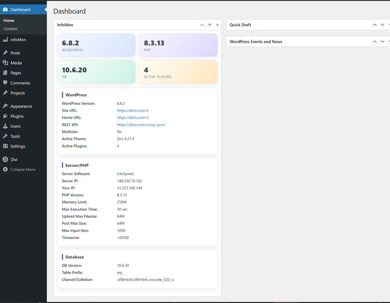Toggle InfoMon panel collapse triangle
The width and height of the screenshot is (390, 303).
[217, 25]
